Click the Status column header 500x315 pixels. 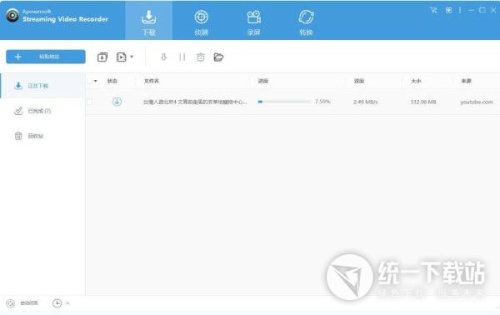[112, 81]
